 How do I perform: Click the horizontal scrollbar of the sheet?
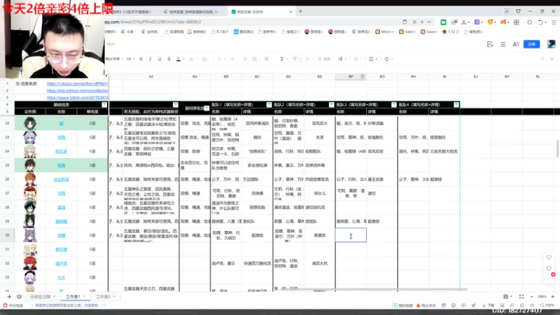(373, 290)
